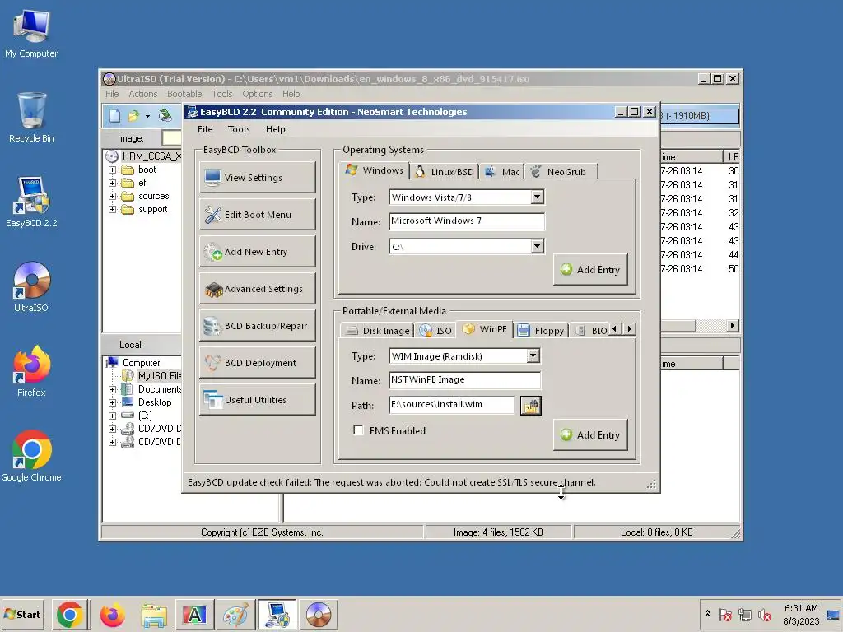Expand Desktop in UltraISO local tree

(x=112, y=402)
